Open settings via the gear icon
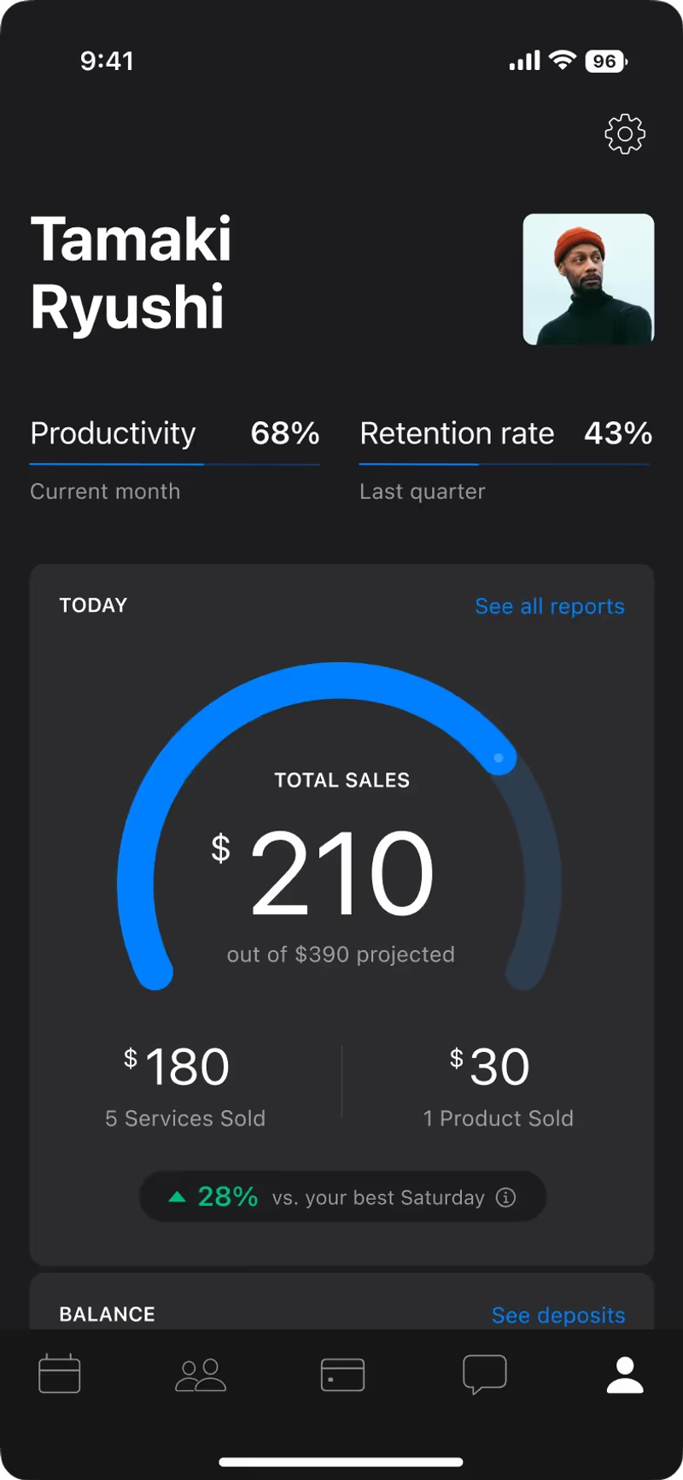The height and width of the screenshot is (1480, 683). [x=625, y=134]
